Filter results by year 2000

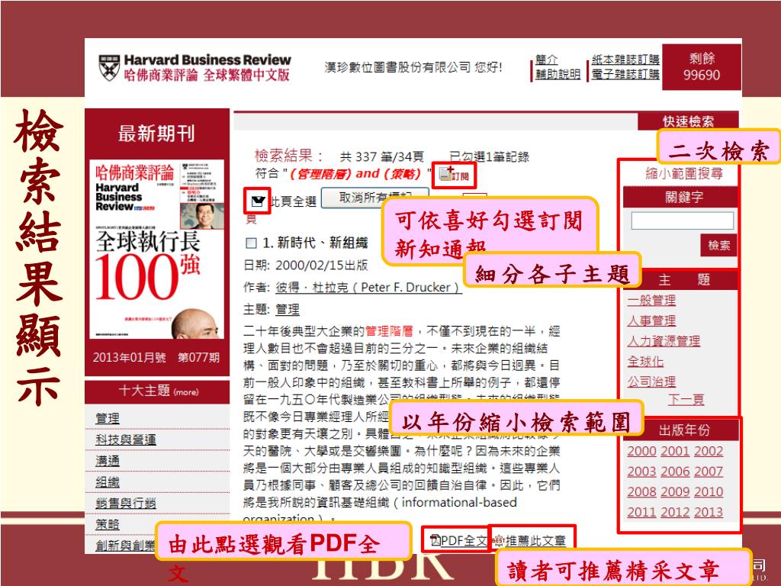coord(641,451)
